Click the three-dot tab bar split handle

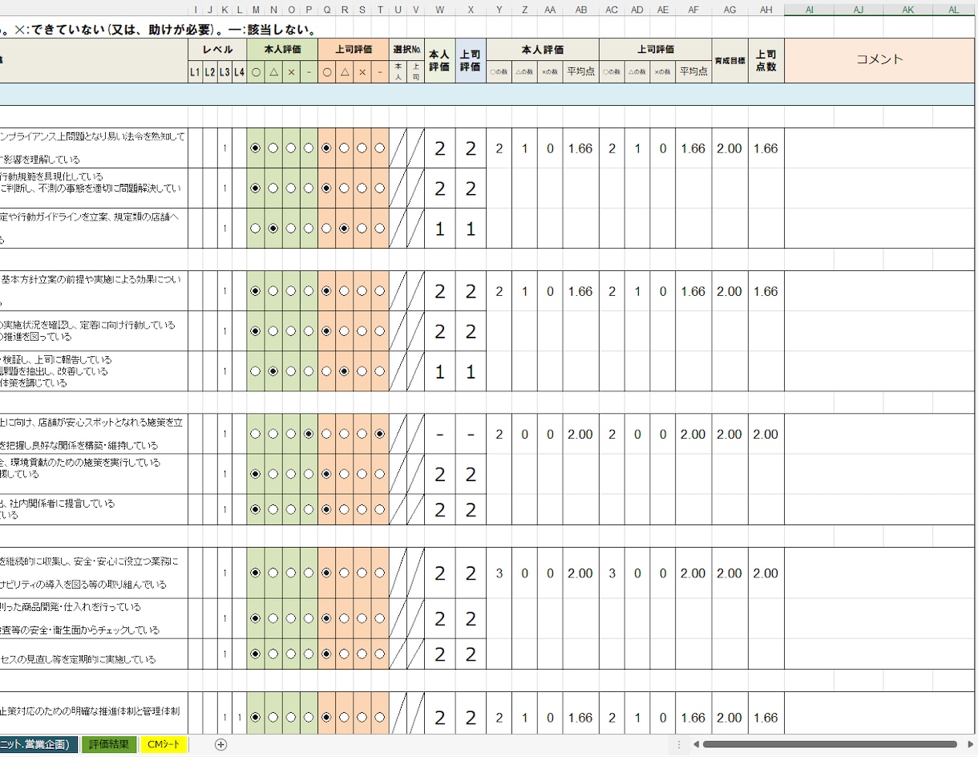[679, 744]
